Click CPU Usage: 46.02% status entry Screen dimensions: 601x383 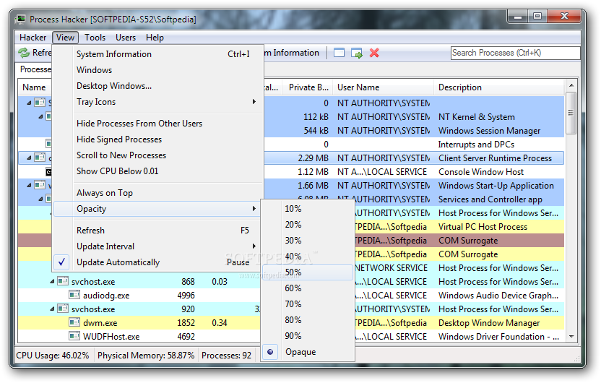tap(53, 356)
